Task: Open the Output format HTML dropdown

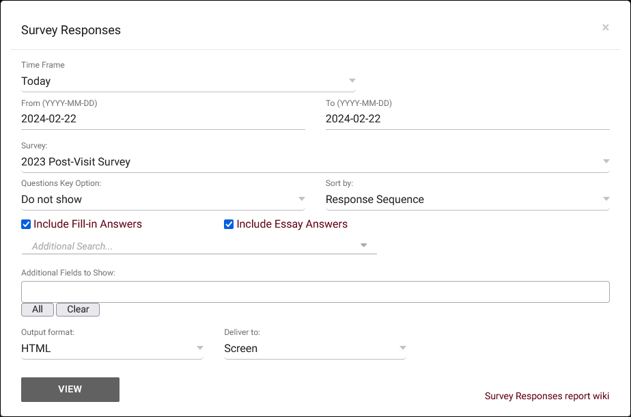Action: (112, 349)
